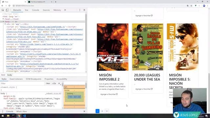
Task: Go to pagination page 3
Action: point(107,111)
